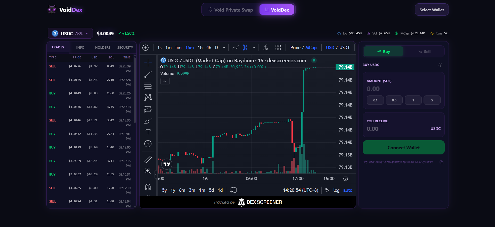495x227 pixels.
Task: Select the 4h timeframe
Action: pos(209,48)
